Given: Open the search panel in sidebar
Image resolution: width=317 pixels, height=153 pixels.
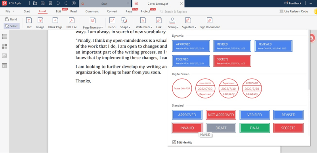Looking at the screenshot, I should coord(4,66).
